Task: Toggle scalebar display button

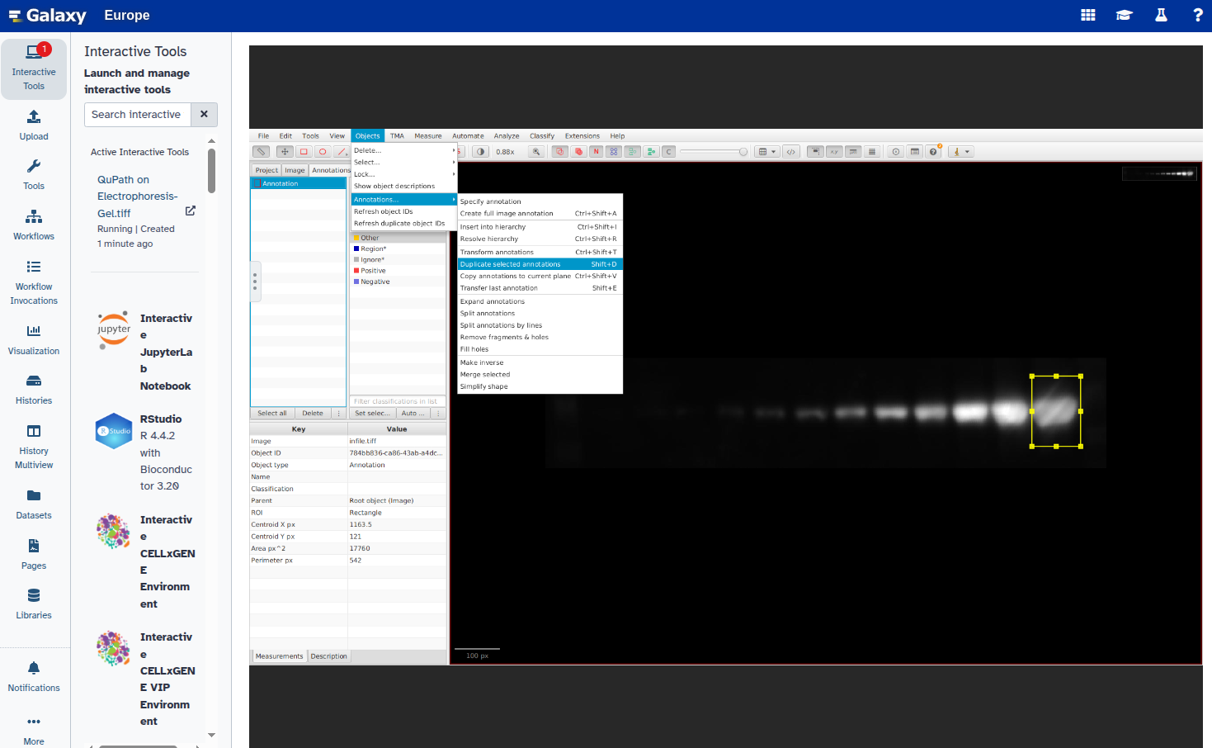Action: (x=853, y=152)
